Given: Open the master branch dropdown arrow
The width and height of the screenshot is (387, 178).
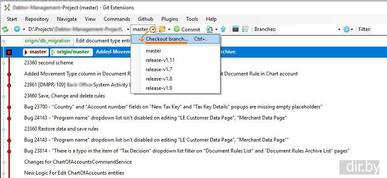Looking at the screenshot, I should click(x=153, y=29).
